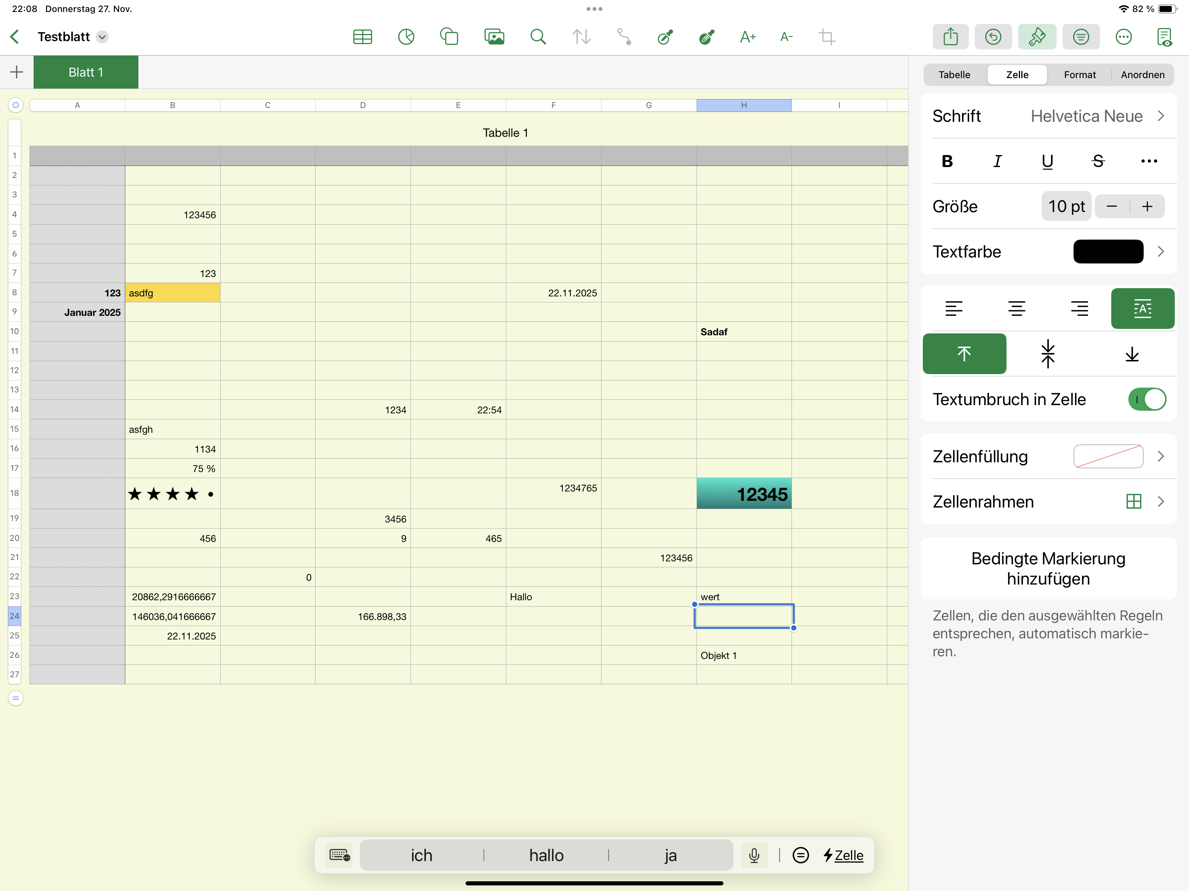The height and width of the screenshot is (891, 1189).
Task: Expand Zellenrahmen options
Action: coord(1161,502)
